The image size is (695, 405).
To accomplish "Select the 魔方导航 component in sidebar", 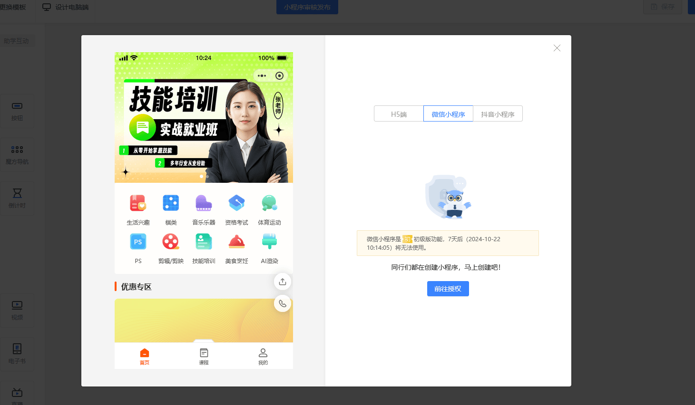I will pos(17,155).
